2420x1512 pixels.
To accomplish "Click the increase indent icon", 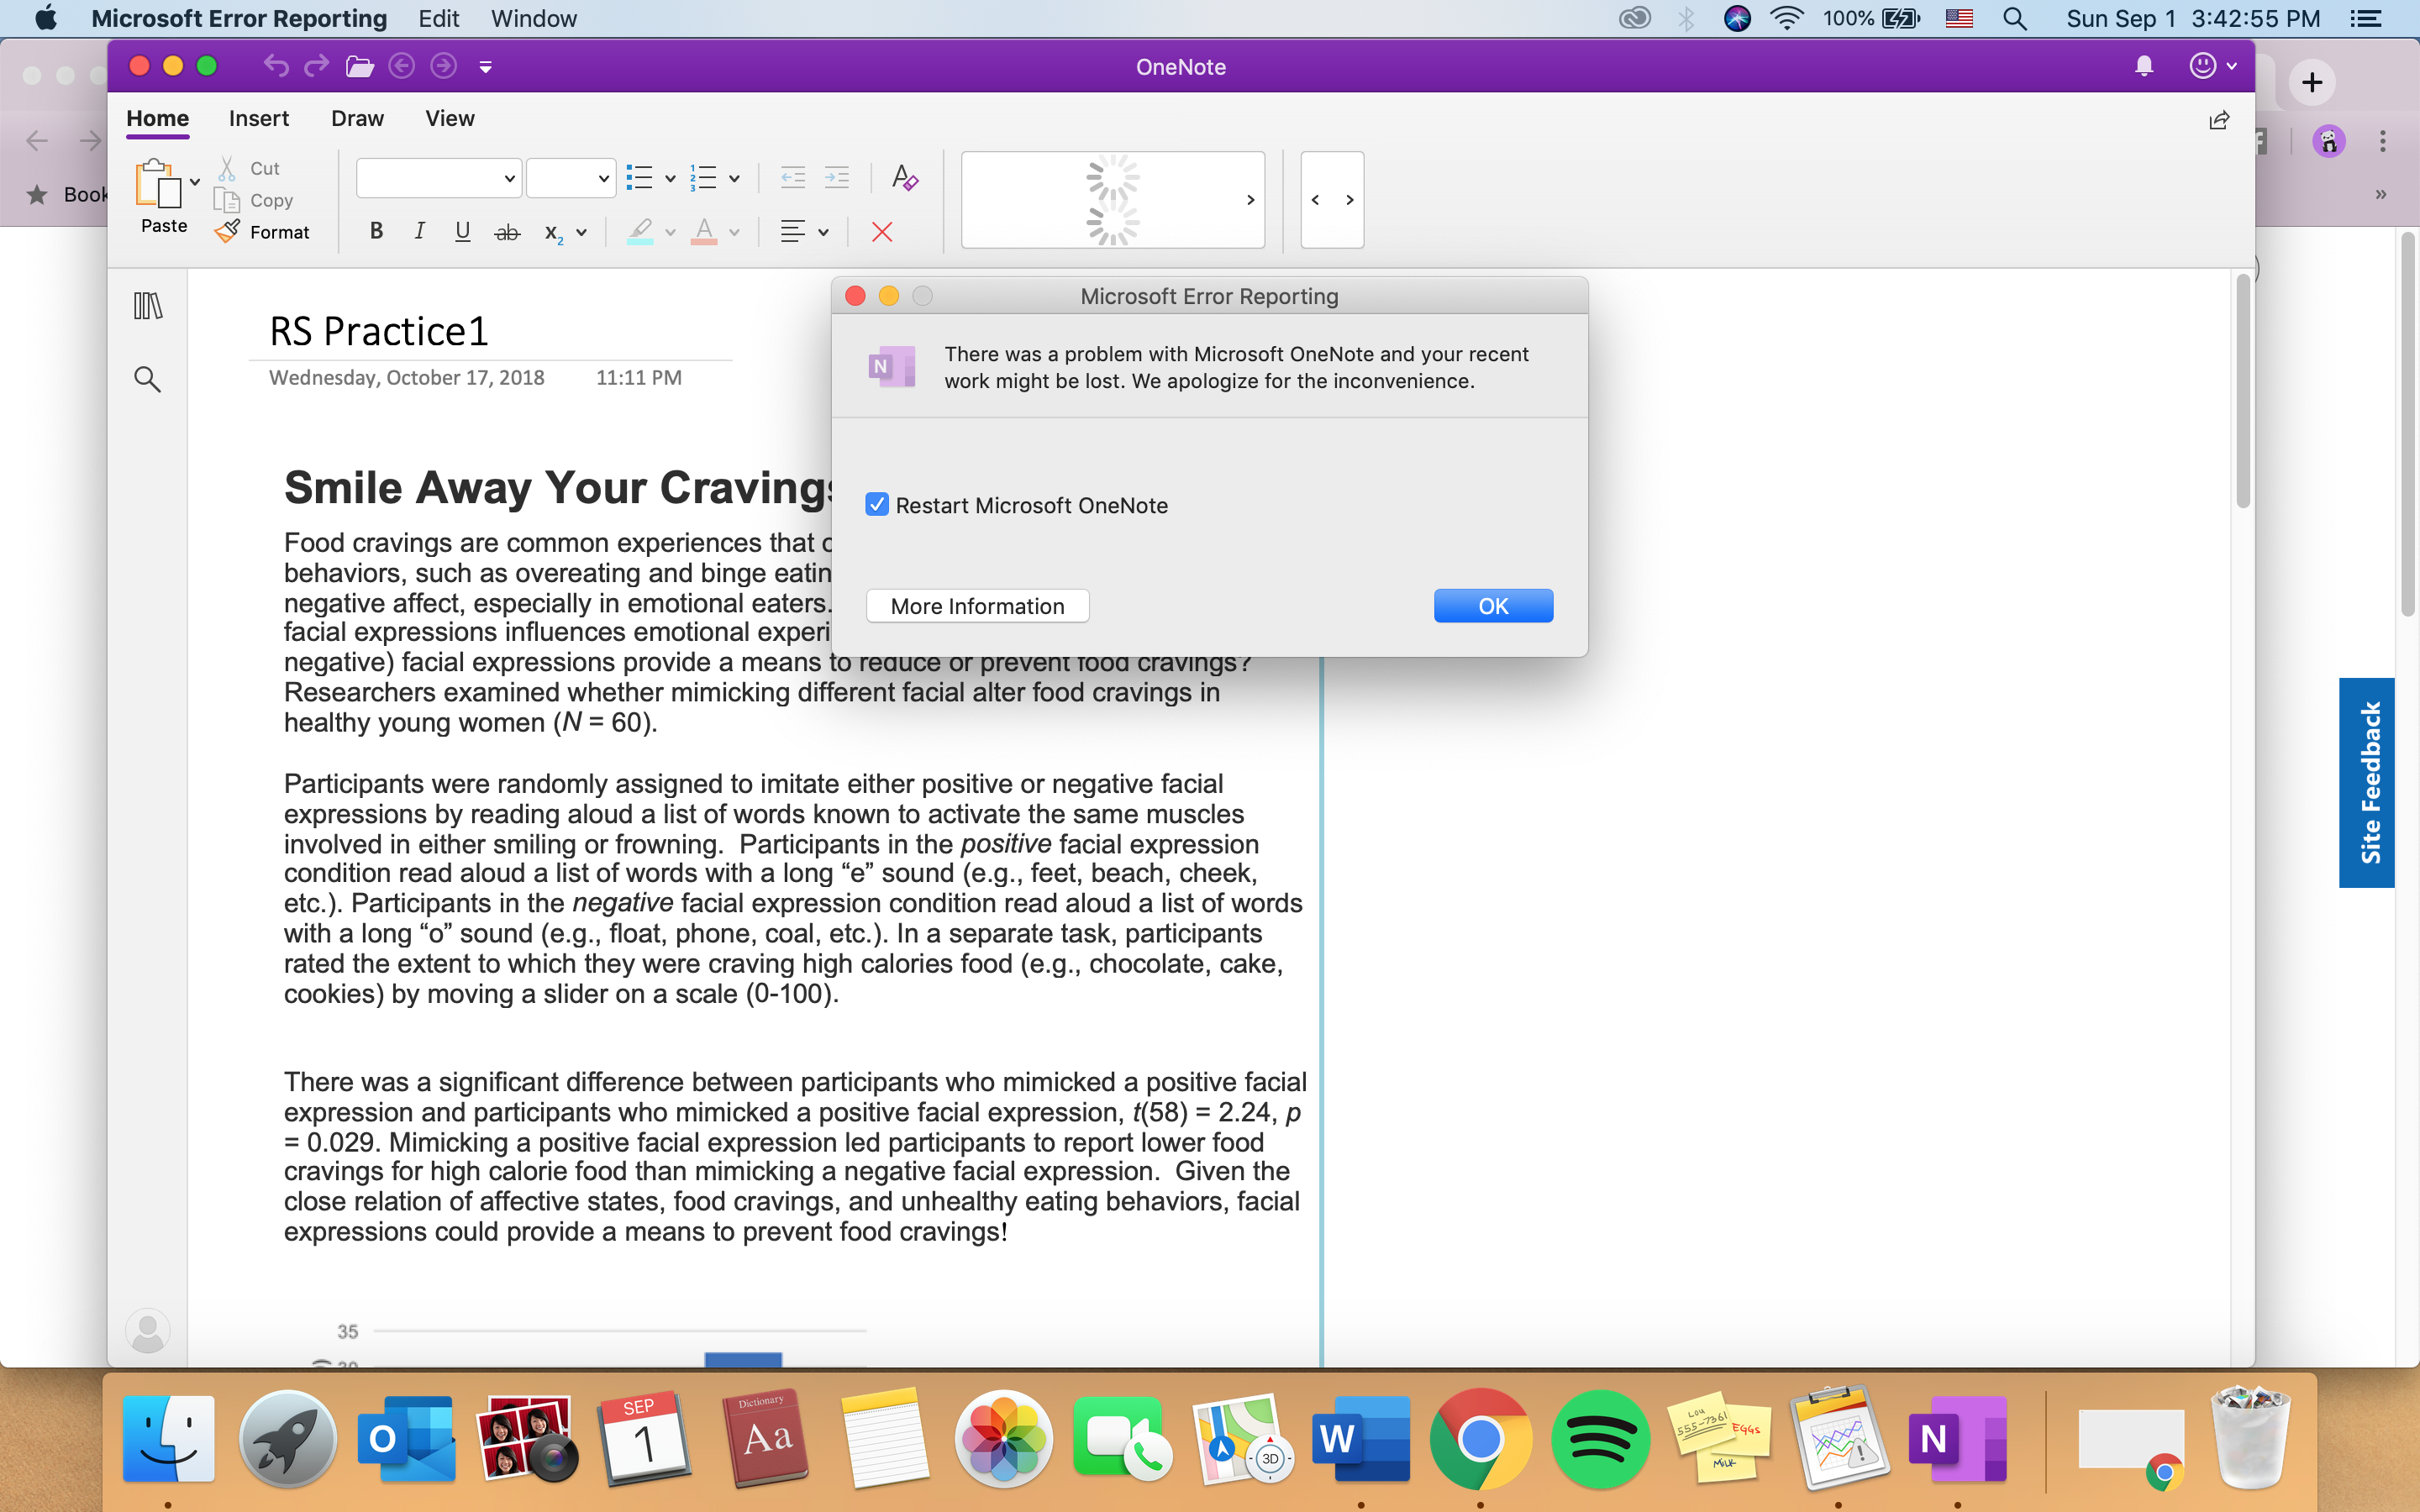I will [836, 178].
